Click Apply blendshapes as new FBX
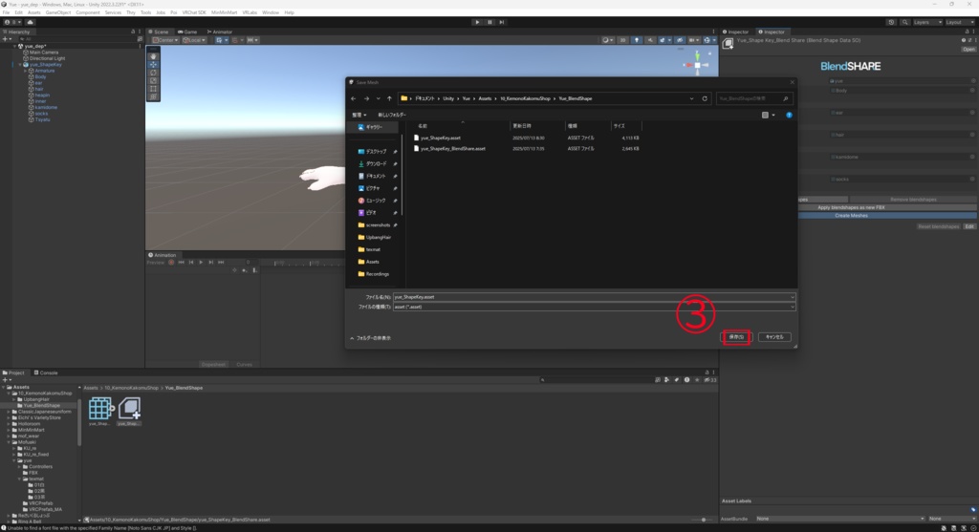The image size is (979, 532). (851, 207)
